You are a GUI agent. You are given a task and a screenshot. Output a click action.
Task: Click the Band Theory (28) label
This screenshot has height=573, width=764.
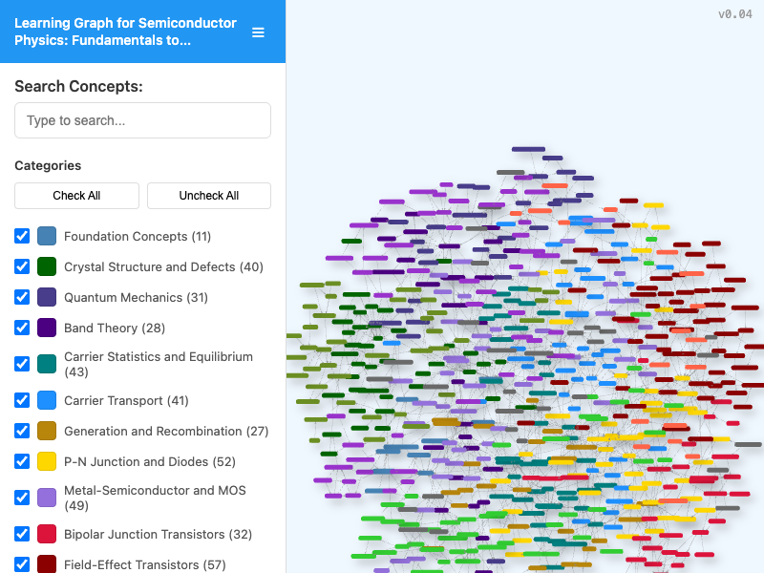click(x=115, y=328)
